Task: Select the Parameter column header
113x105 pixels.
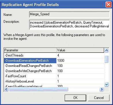Action: point(30,50)
